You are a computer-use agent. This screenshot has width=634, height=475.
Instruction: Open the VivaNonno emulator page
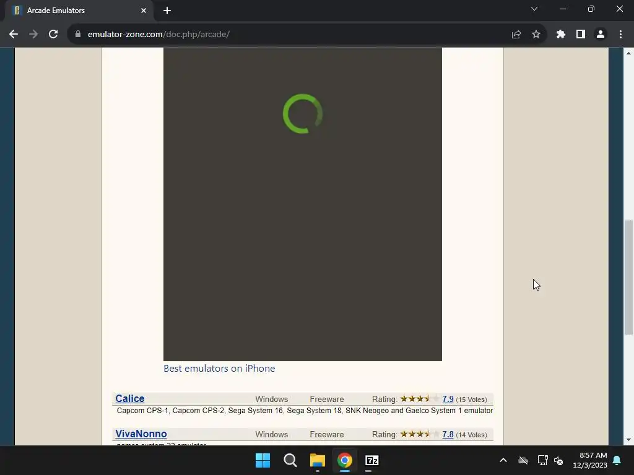(x=141, y=434)
